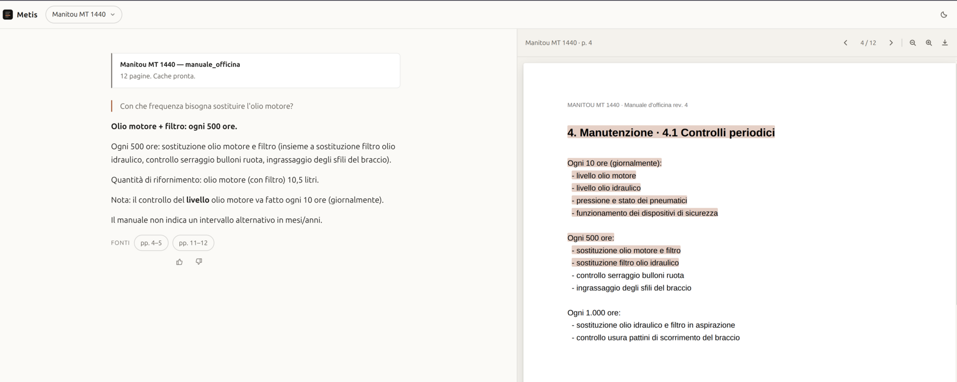Click the PDF header 'MANITOU MT 1440 · Manuale d'officina rev. 4'

(x=628, y=105)
